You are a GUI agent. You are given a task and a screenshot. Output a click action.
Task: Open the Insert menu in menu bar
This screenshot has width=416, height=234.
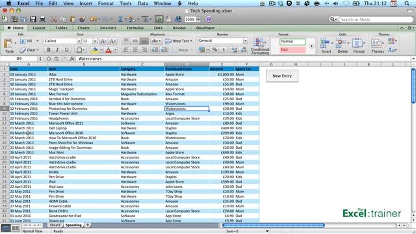point(86,3)
